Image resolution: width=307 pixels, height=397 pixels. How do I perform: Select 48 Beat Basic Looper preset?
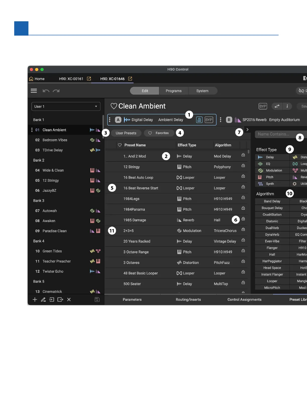coord(176,273)
